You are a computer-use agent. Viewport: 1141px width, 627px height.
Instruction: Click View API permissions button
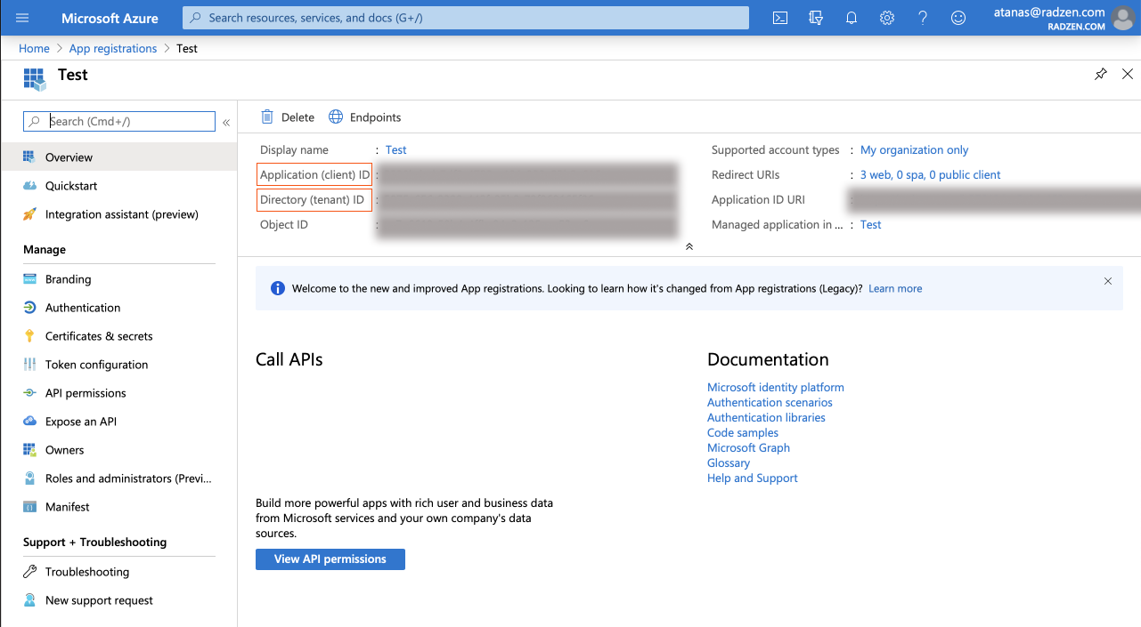click(x=330, y=559)
